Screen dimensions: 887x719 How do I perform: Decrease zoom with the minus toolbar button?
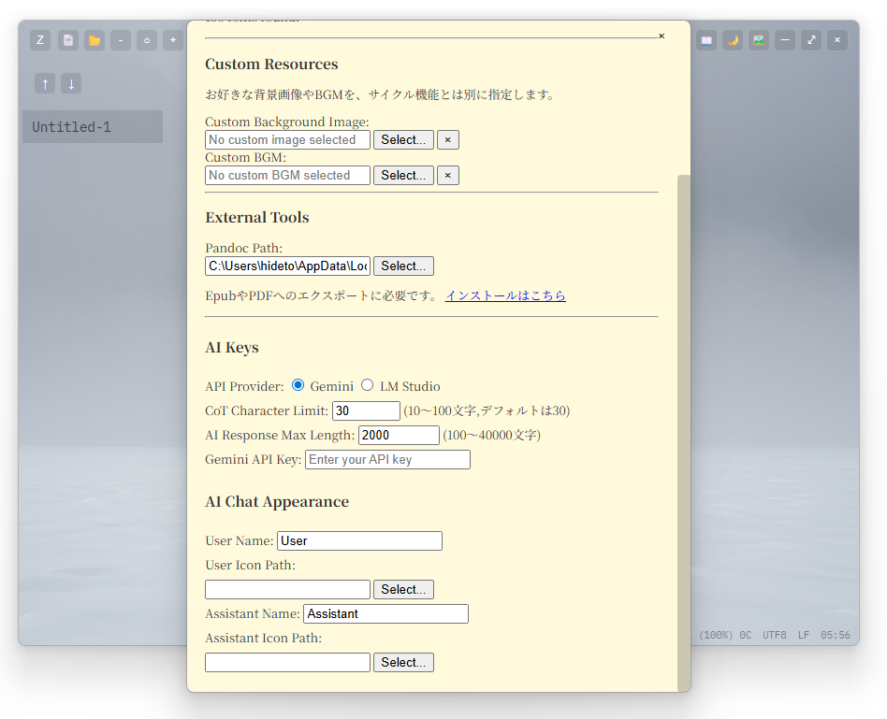(121, 40)
